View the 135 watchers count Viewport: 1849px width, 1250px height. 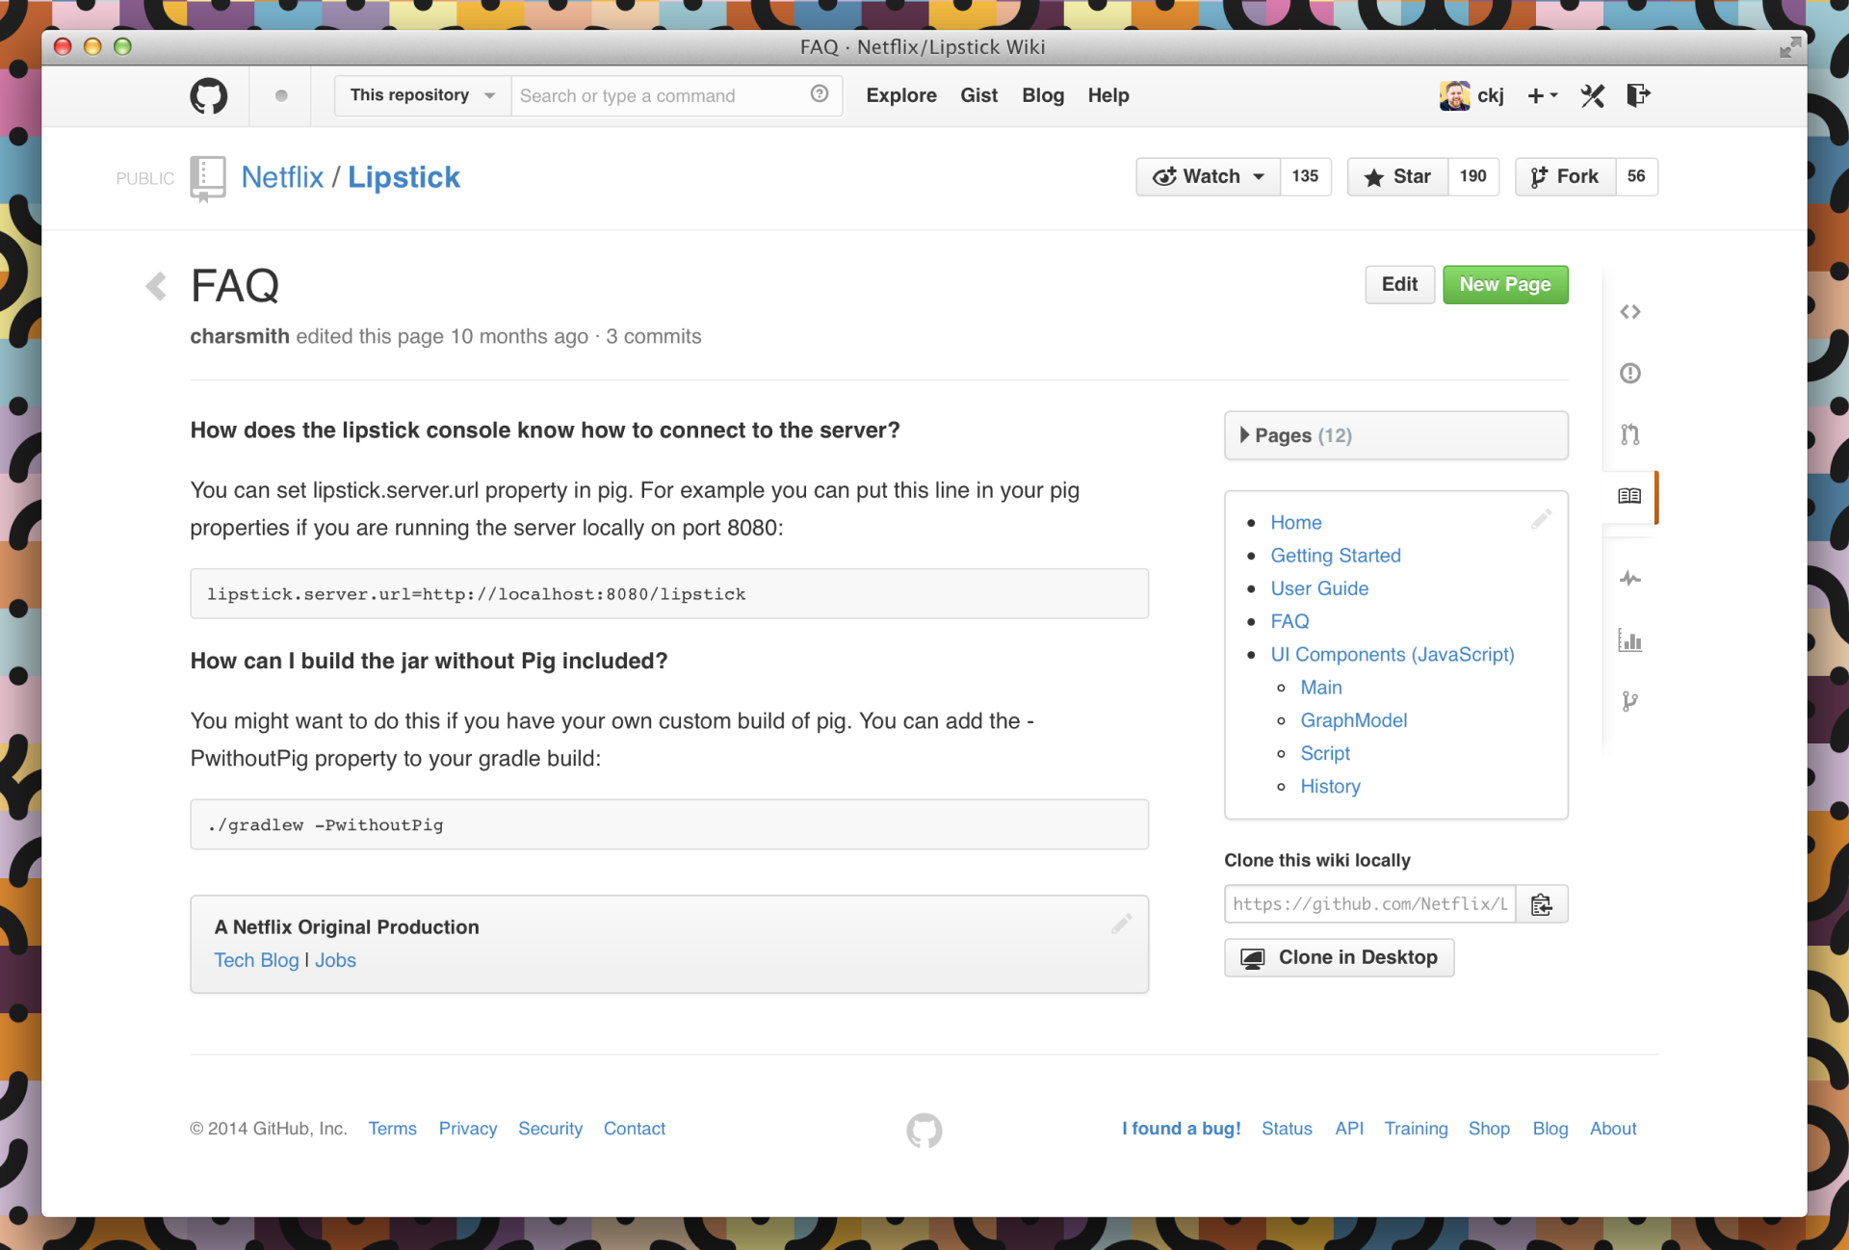coord(1305,176)
